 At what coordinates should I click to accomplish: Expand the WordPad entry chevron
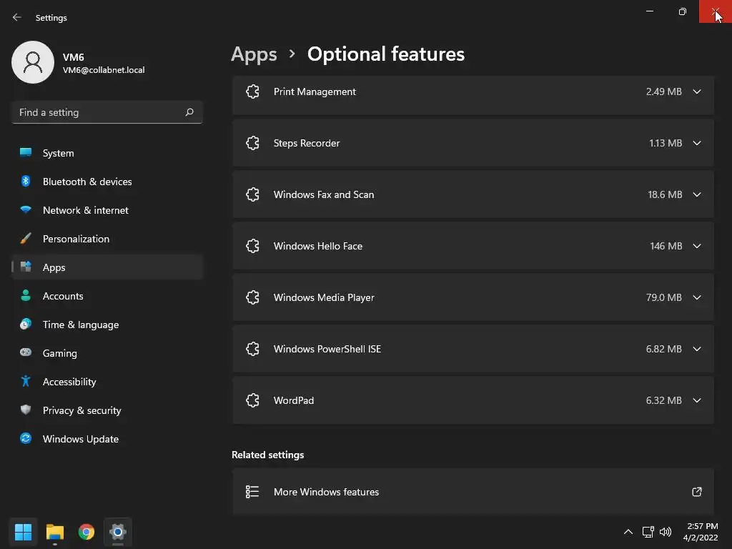[x=697, y=400]
